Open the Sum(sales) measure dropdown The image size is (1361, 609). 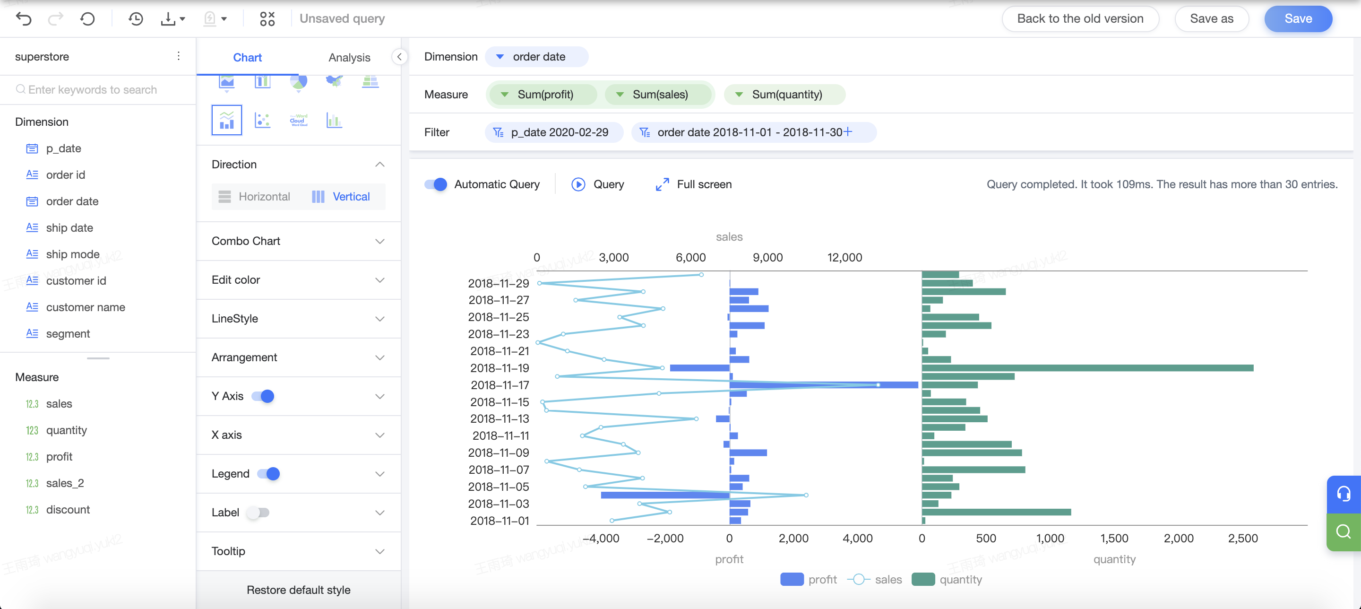(x=620, y=95)
